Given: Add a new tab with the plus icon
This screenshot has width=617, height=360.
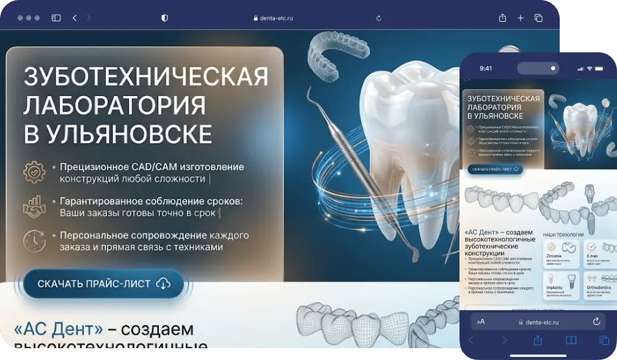Looking at the screenshot, I should (520, 18).
